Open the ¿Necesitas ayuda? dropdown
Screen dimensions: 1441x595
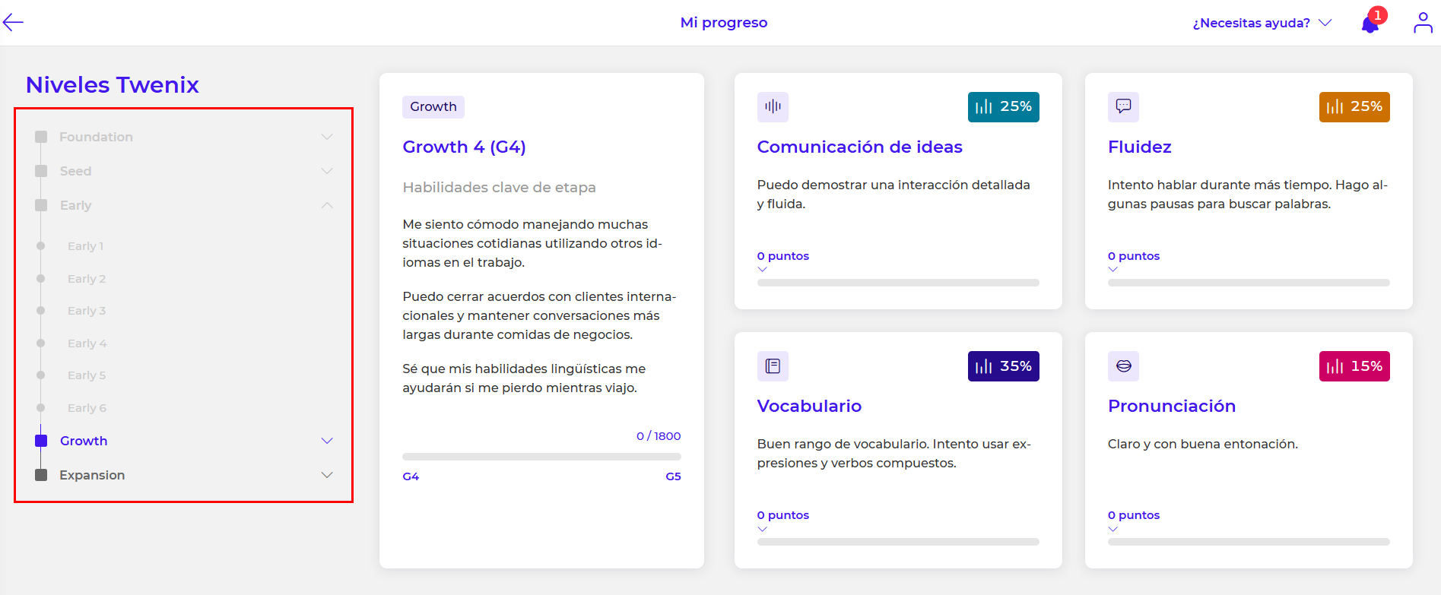(1262, 23)
